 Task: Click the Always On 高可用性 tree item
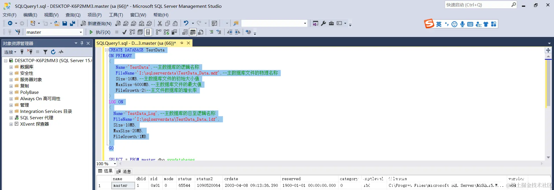tap(40, 99)
